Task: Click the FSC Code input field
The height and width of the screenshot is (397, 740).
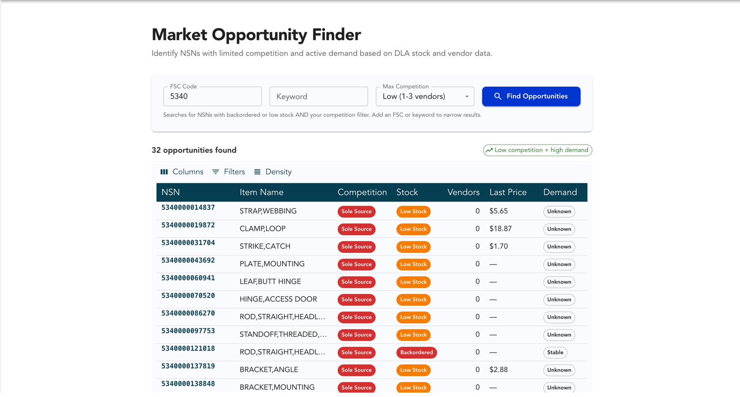Action: 212,96
